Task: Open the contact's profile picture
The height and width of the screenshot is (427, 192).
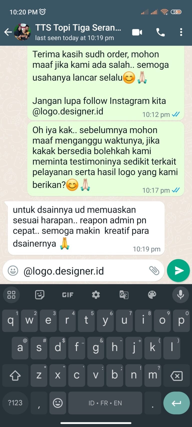Action: (22, 32)
